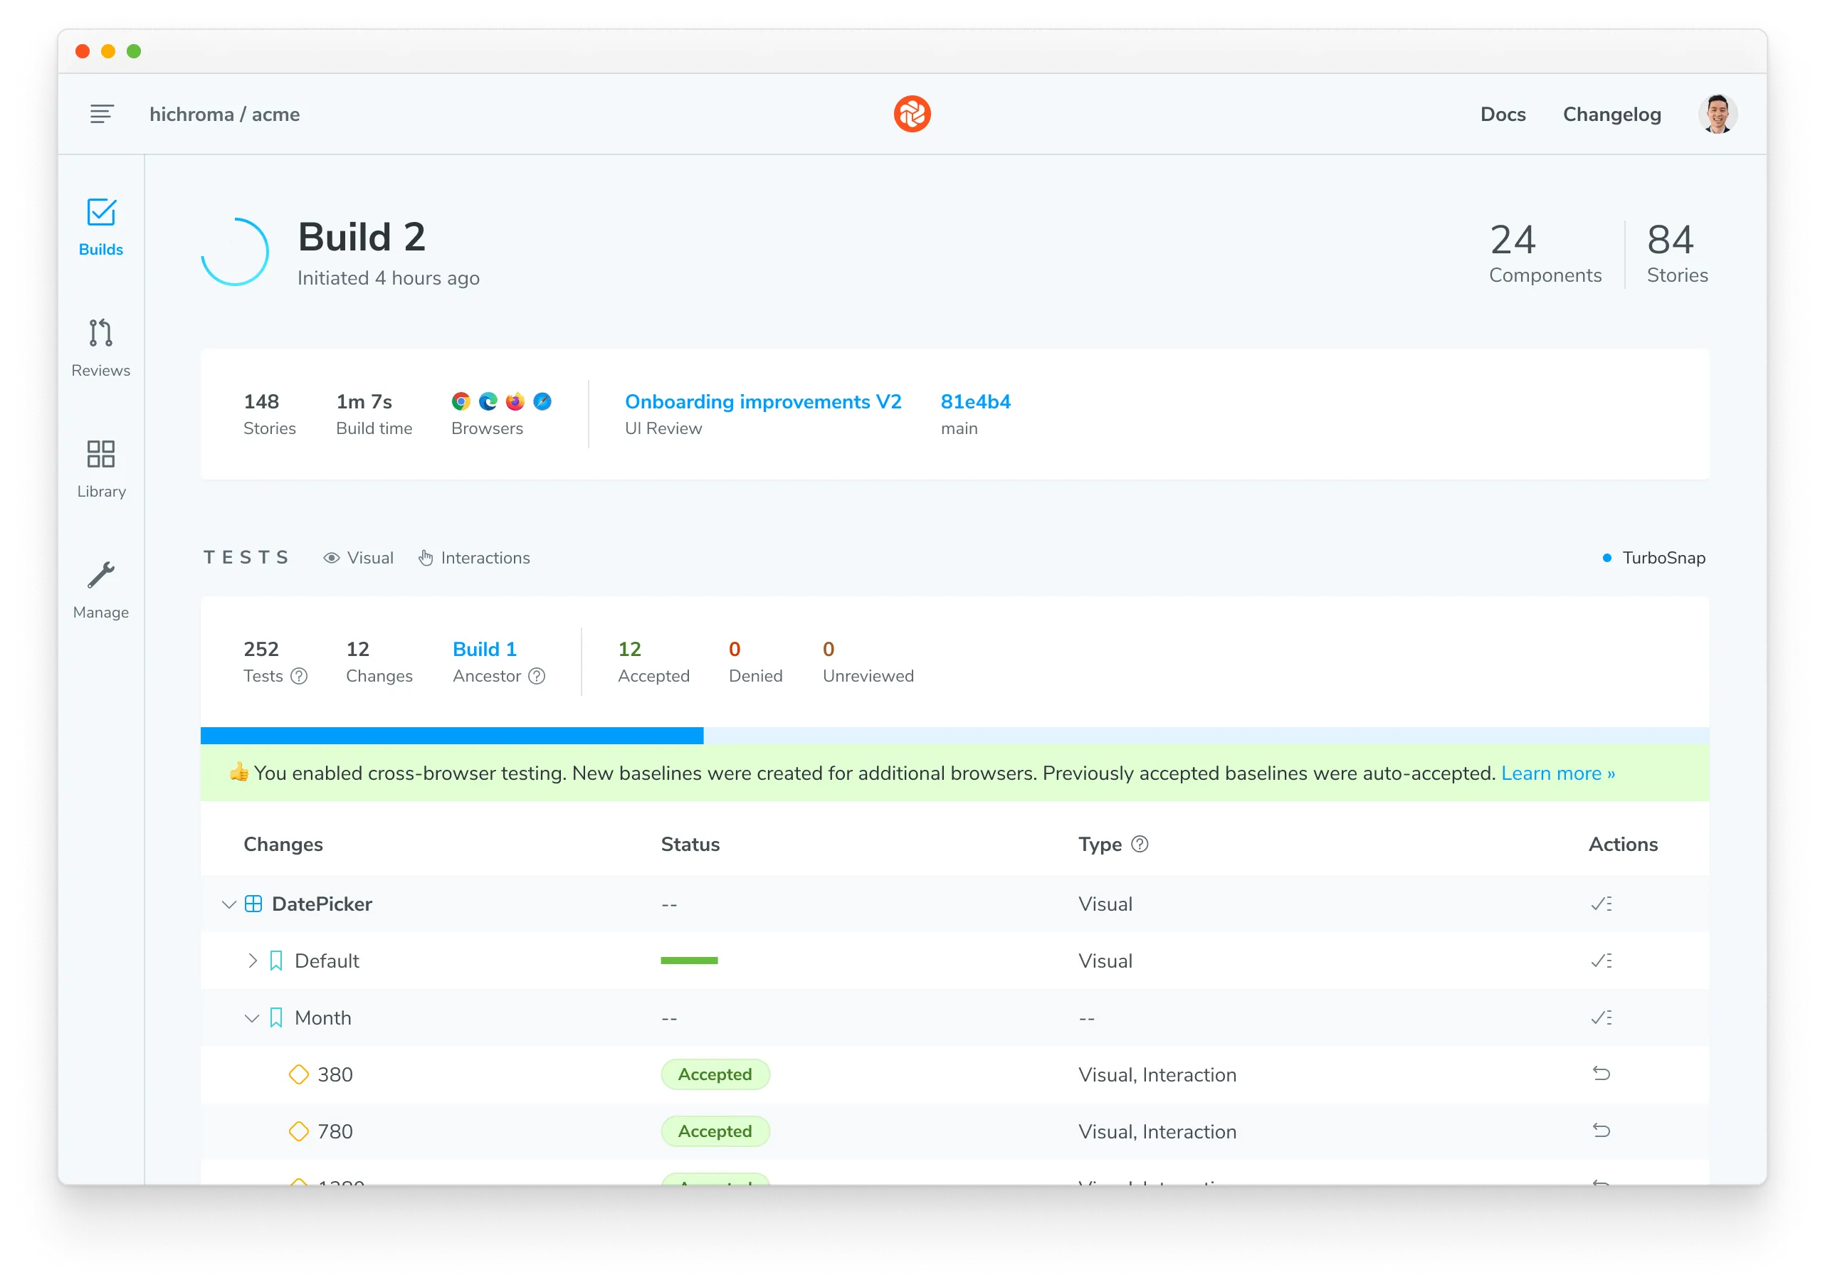Collapse the DatePicker component row

pos(229,904)
